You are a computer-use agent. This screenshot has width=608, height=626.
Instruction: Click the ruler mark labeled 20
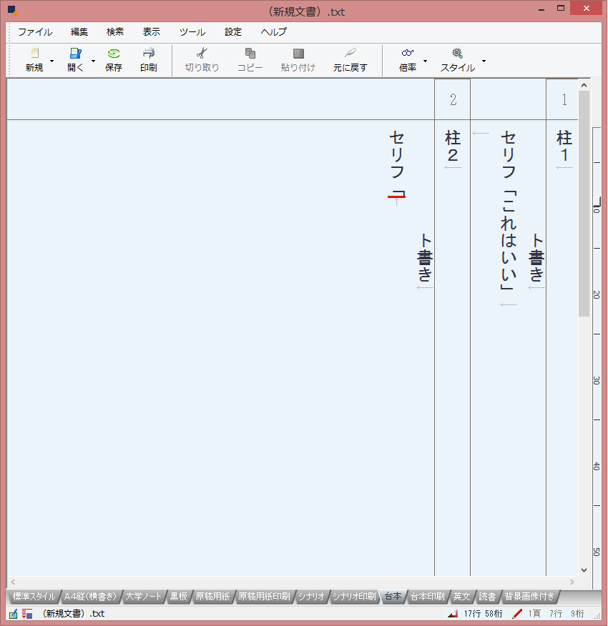click(596, 295)
